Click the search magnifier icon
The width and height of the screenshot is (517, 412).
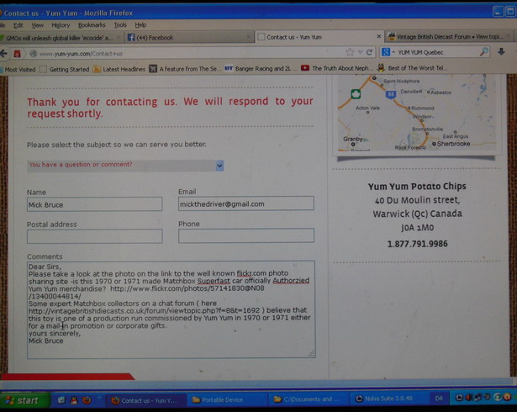coord(483,51)
